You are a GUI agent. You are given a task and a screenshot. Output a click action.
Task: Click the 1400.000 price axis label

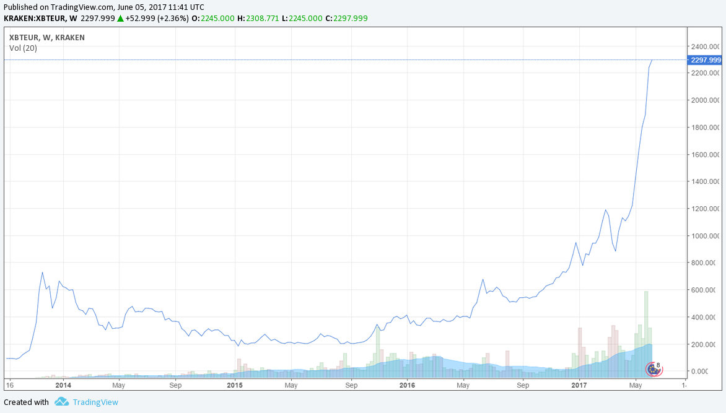click(x=705, y=181)
